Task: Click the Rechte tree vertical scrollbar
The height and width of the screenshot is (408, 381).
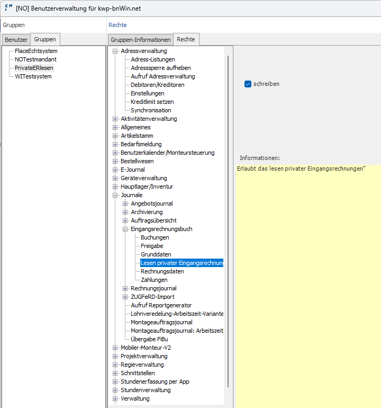Action: coord(228,221)
